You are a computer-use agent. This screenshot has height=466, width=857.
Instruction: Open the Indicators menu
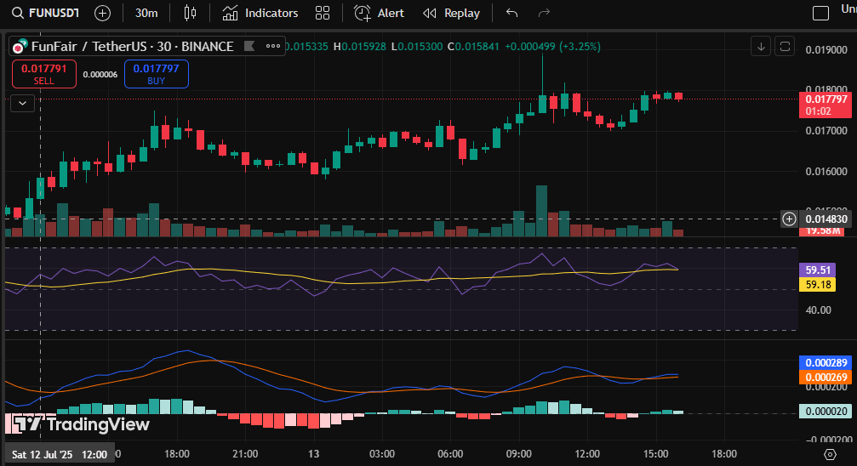click(260, 13)
